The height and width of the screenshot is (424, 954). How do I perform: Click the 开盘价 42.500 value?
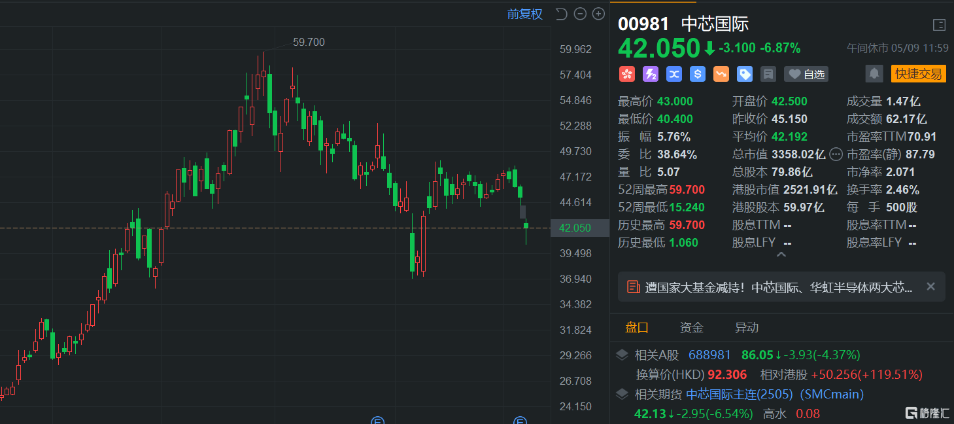pos(789,101)
